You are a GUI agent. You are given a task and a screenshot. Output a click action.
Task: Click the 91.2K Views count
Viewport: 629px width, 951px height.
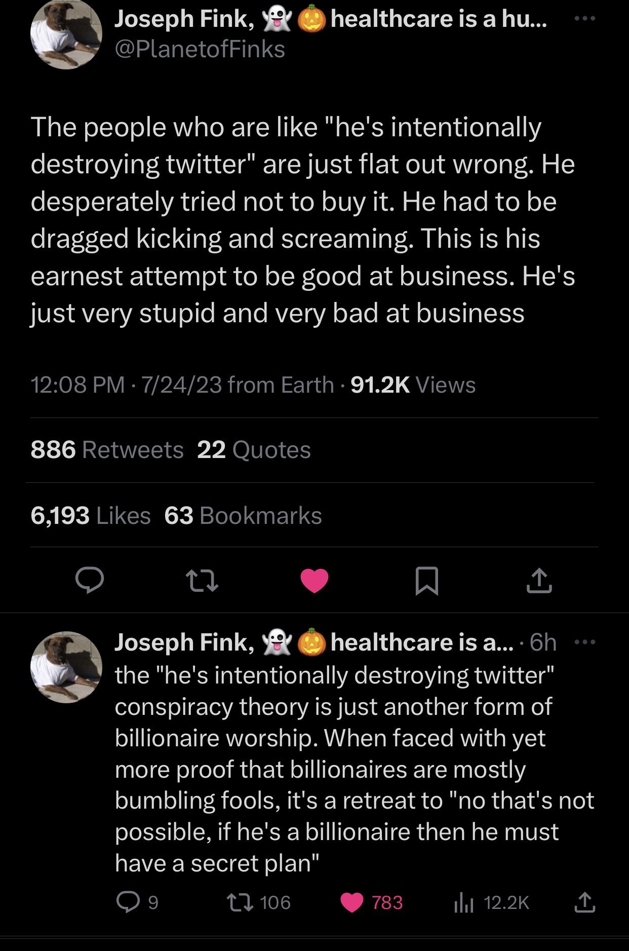pos(413,385)
